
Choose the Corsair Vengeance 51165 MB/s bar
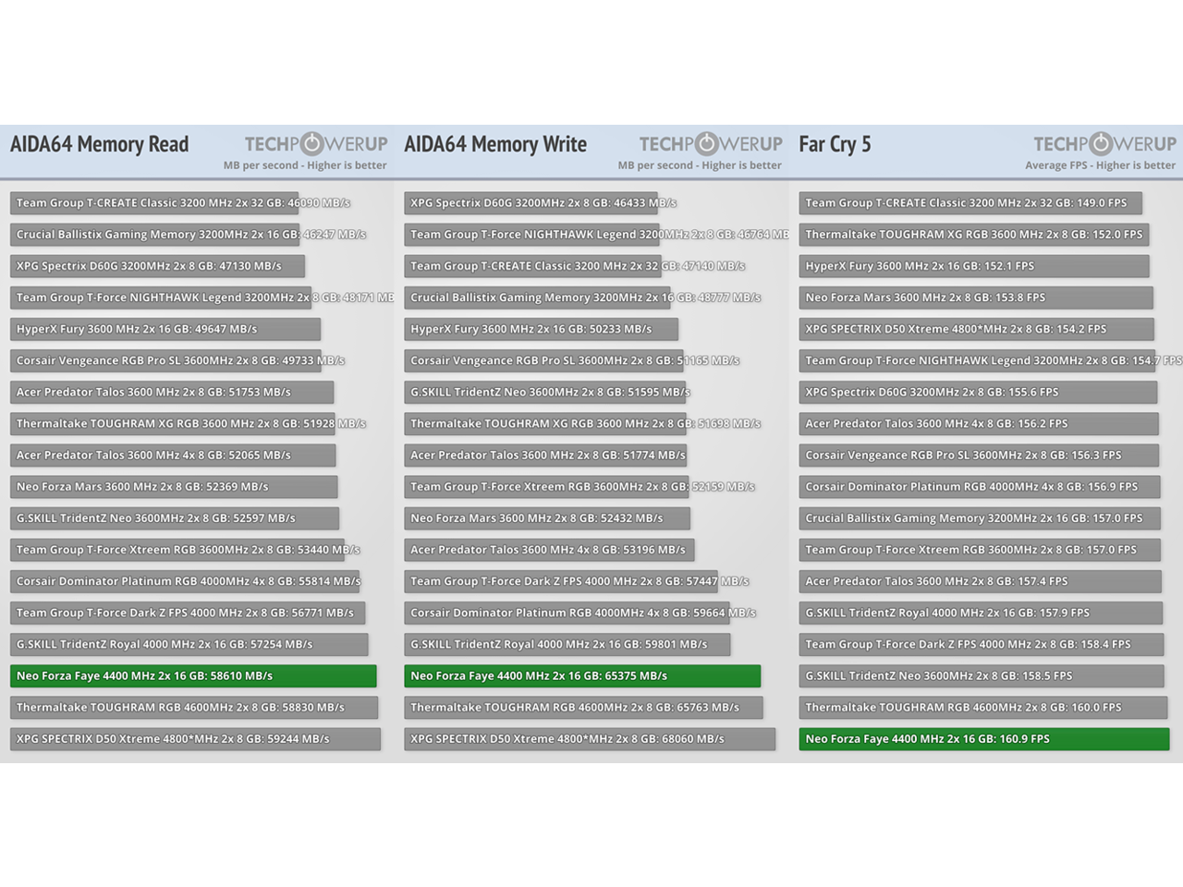point(543,360)
